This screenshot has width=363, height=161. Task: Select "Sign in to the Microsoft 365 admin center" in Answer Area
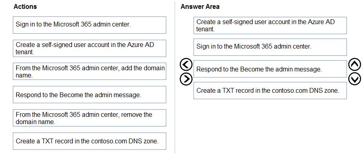point(270,47)
